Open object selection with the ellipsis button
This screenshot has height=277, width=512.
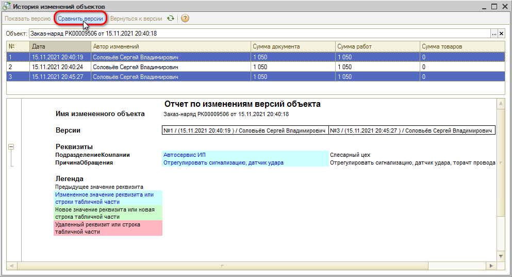coord(494,34)
